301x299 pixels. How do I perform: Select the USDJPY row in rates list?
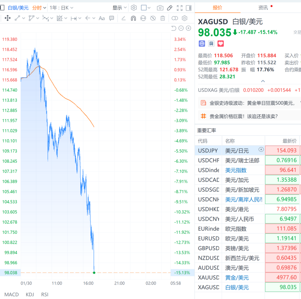(x=208, y=150)
